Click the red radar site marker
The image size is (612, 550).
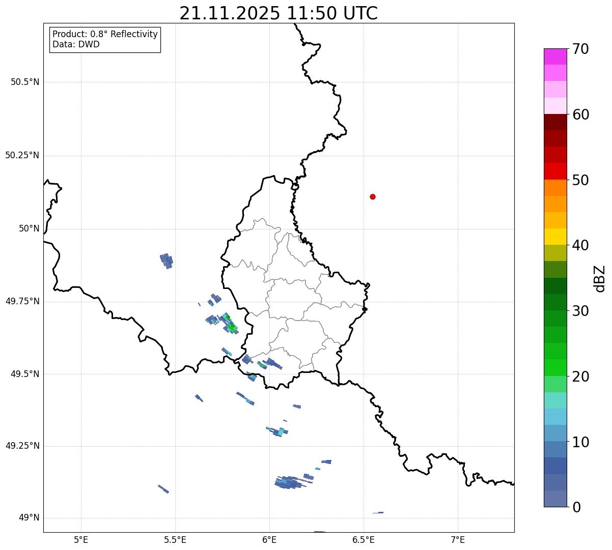(x=373, y=196)
